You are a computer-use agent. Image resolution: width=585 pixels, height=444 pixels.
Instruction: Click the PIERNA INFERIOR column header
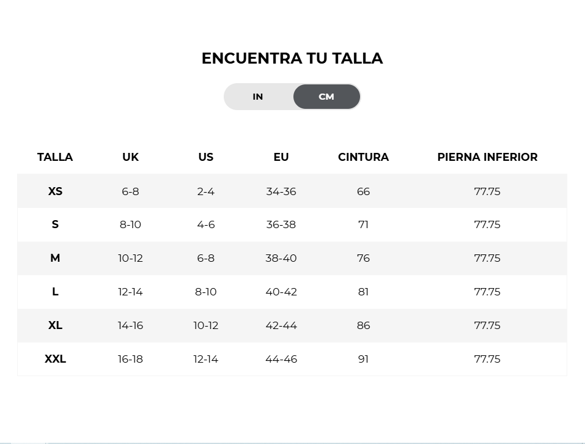tap(487, 157)
